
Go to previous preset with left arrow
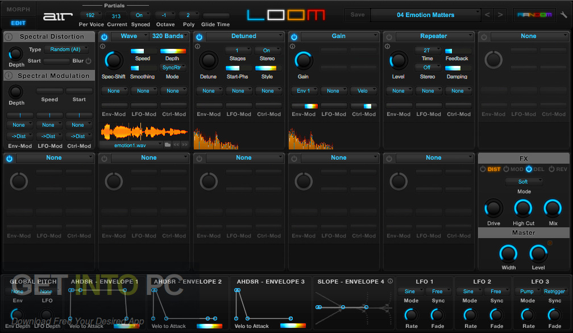point(487,15)
